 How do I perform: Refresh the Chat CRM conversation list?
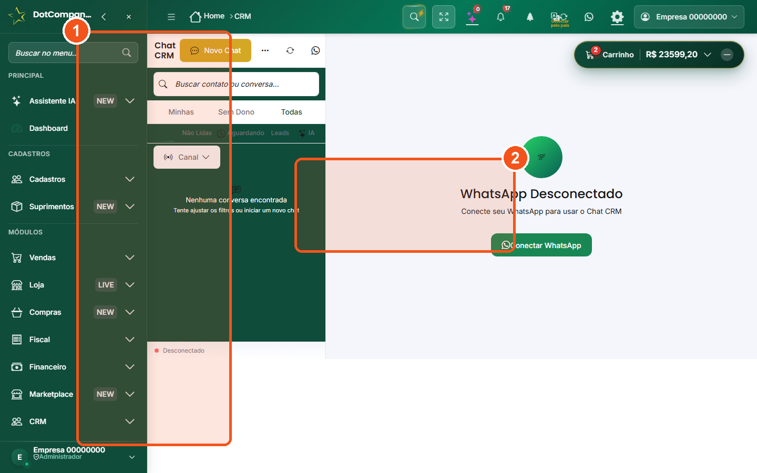(x=290, y=50)
